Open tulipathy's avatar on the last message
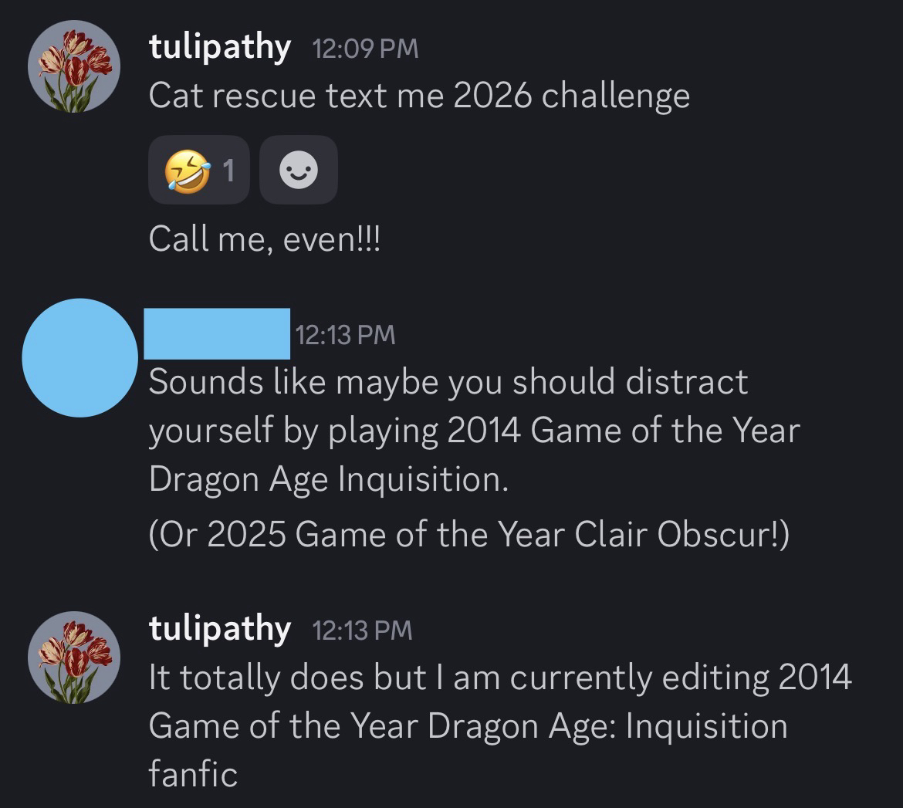Screen dimensions: 903x808 (74, 658)
